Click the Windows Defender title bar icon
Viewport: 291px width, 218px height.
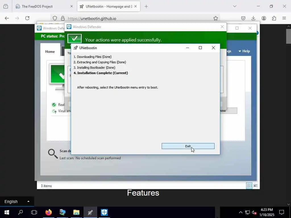tap(69, 27)
